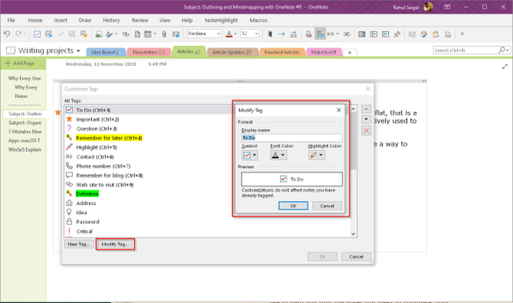Click the paste clipboard orange icon

436,34
